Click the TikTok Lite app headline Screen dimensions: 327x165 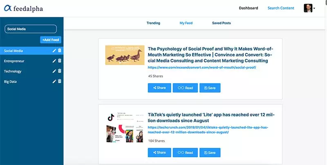[x=211, y=118]
